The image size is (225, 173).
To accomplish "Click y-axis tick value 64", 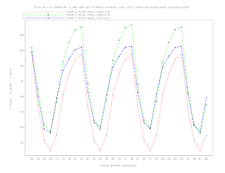I will point(22,112).
